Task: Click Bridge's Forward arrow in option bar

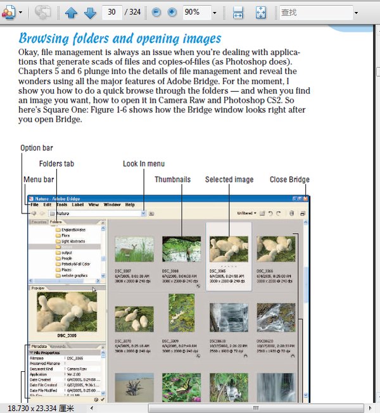Action: point(42,213)
